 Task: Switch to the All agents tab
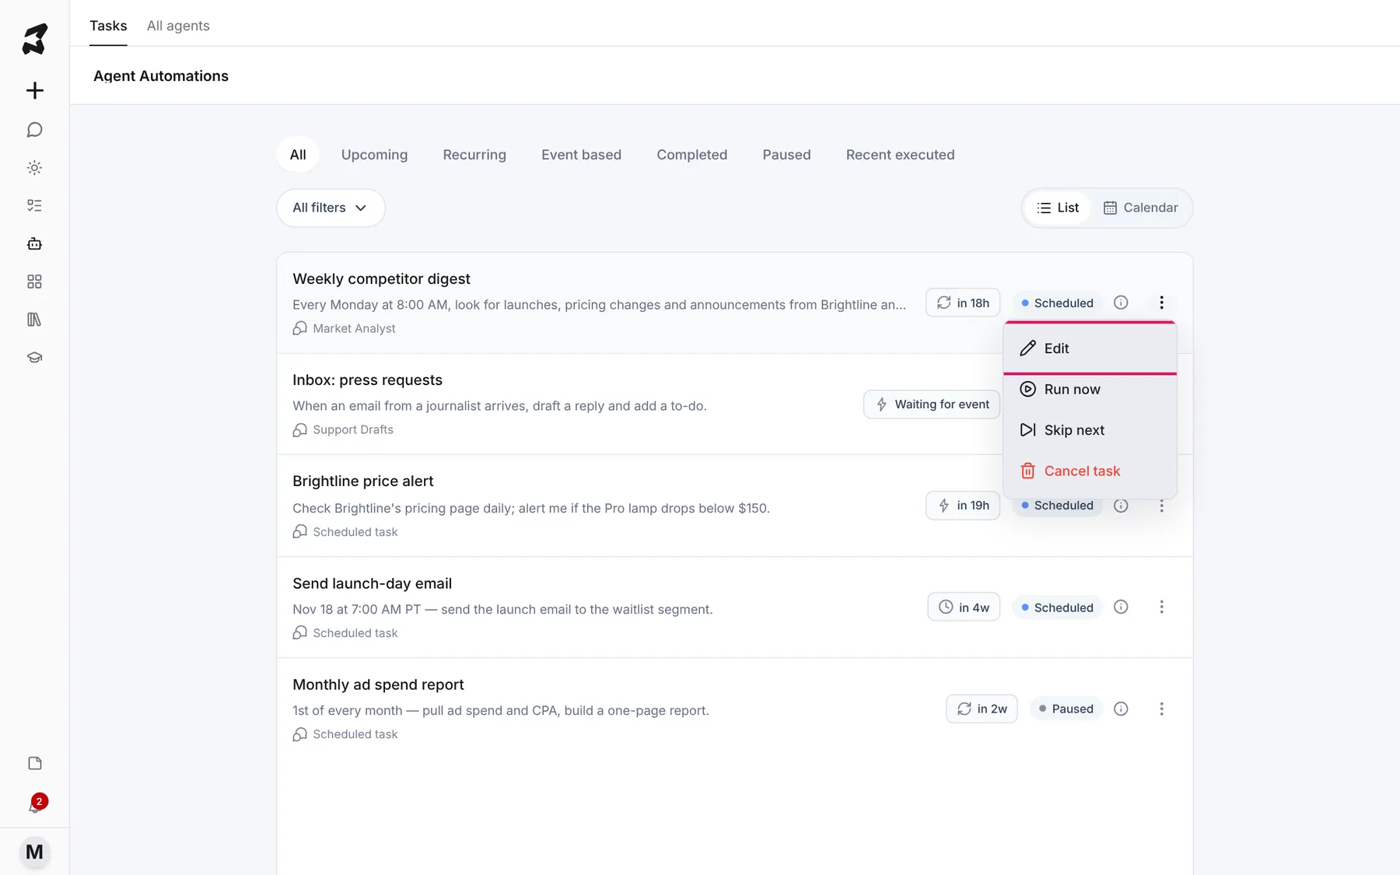pyautogui.click(x=178, y=26)
